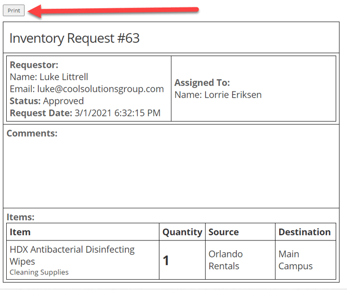Click the Inventory Request #63 heading
The width and height of the screenshot is (347, 290).
74,38
